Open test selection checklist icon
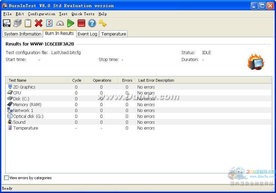 point(49,23)
